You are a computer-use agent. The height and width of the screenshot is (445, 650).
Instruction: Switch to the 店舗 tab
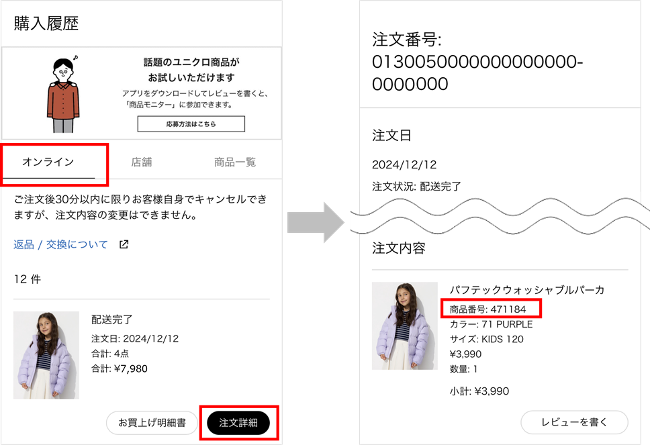pos(142,161)
